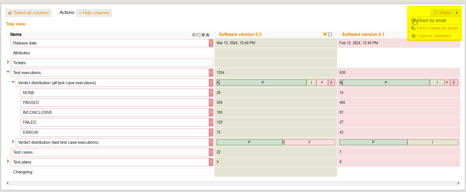Choose Share by email from menu
Image resolution: width=466 pixels, height=192 pixels.
point(434,21)
